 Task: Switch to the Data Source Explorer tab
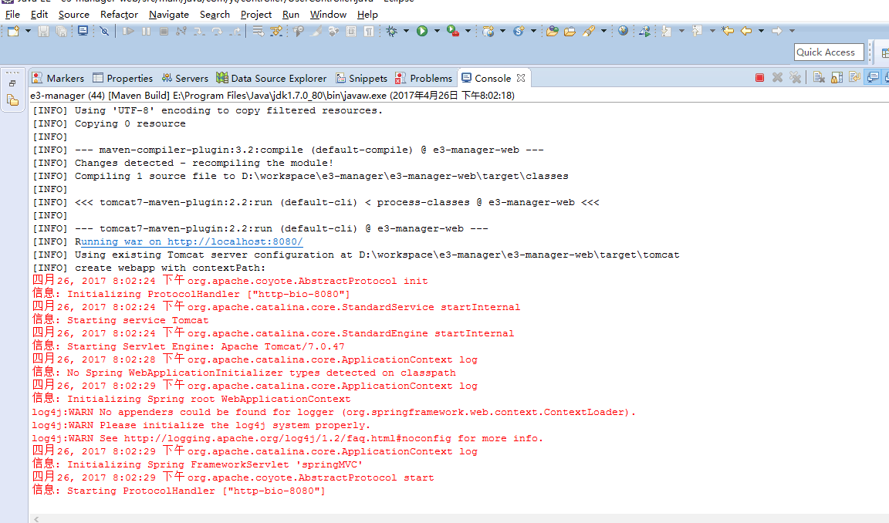click(272, 78)
